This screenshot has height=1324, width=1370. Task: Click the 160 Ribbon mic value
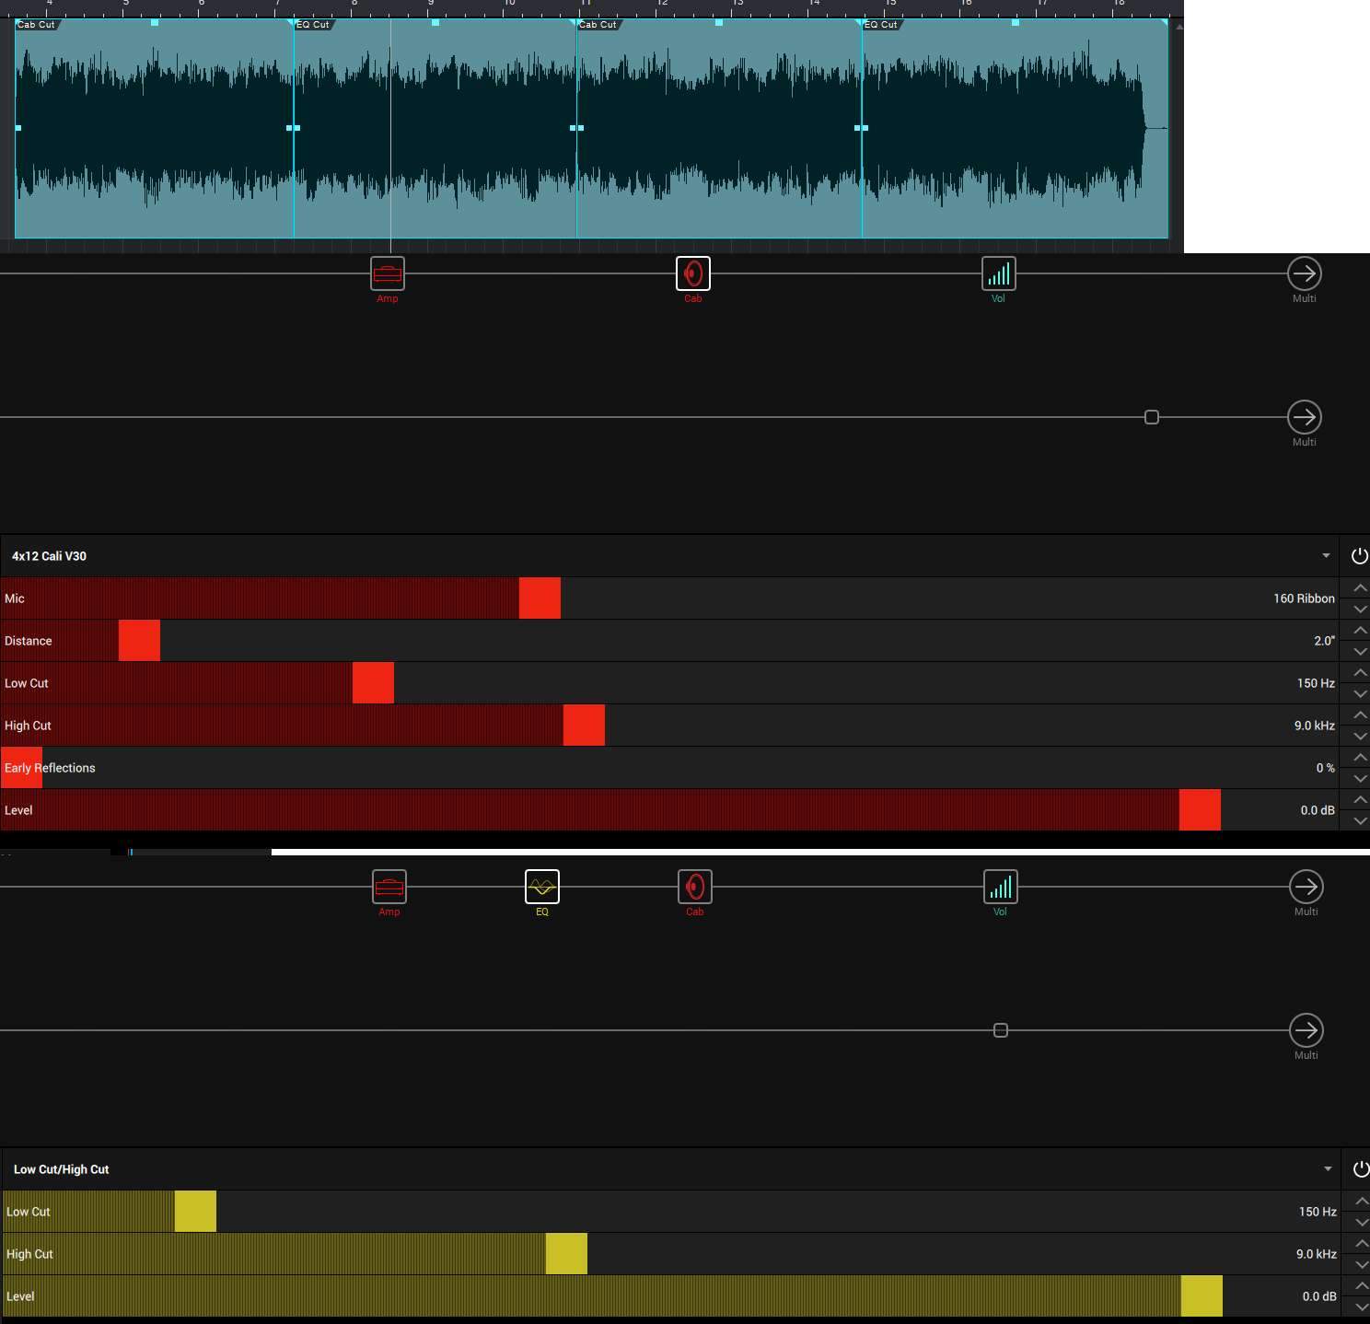1304,598
